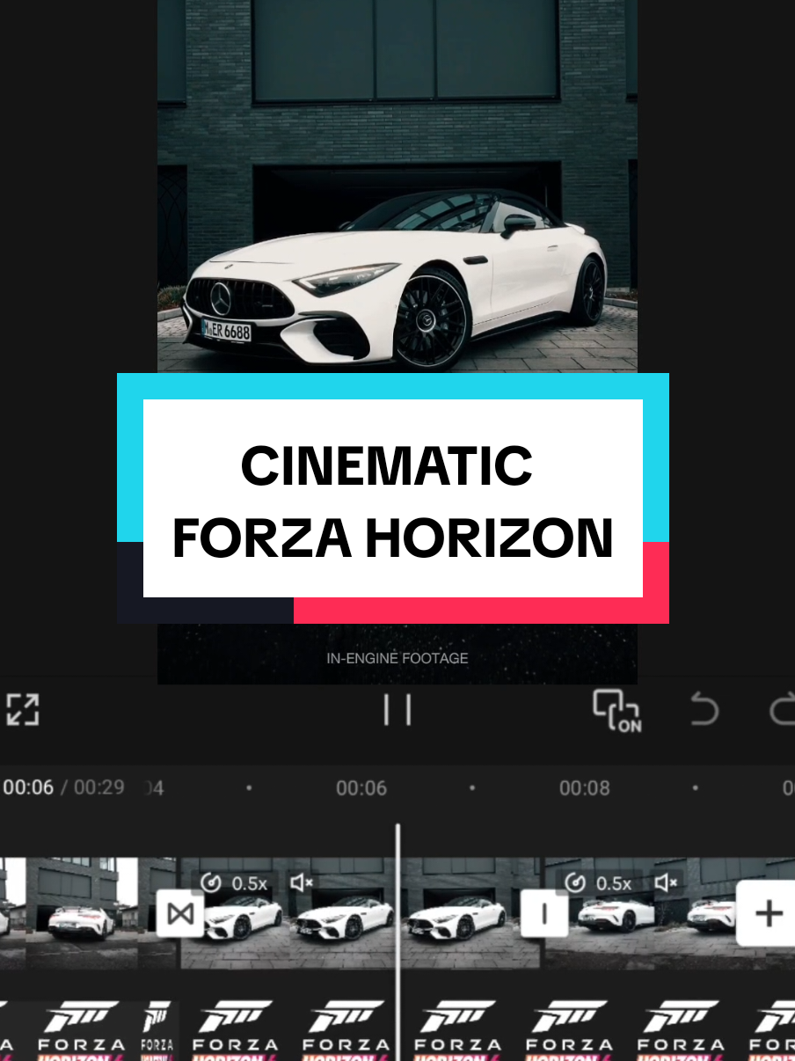Click the white playhead line
Image resolution: width=795 pixels, height=1061 pixels.
[x=397, y=941]
